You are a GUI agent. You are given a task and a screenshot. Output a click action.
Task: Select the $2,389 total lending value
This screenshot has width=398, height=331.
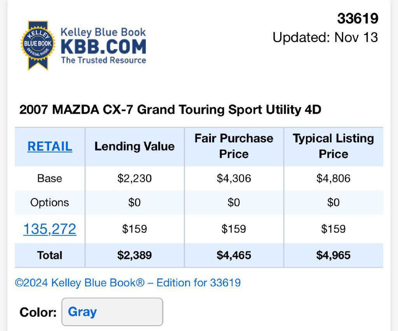point(134,255)
